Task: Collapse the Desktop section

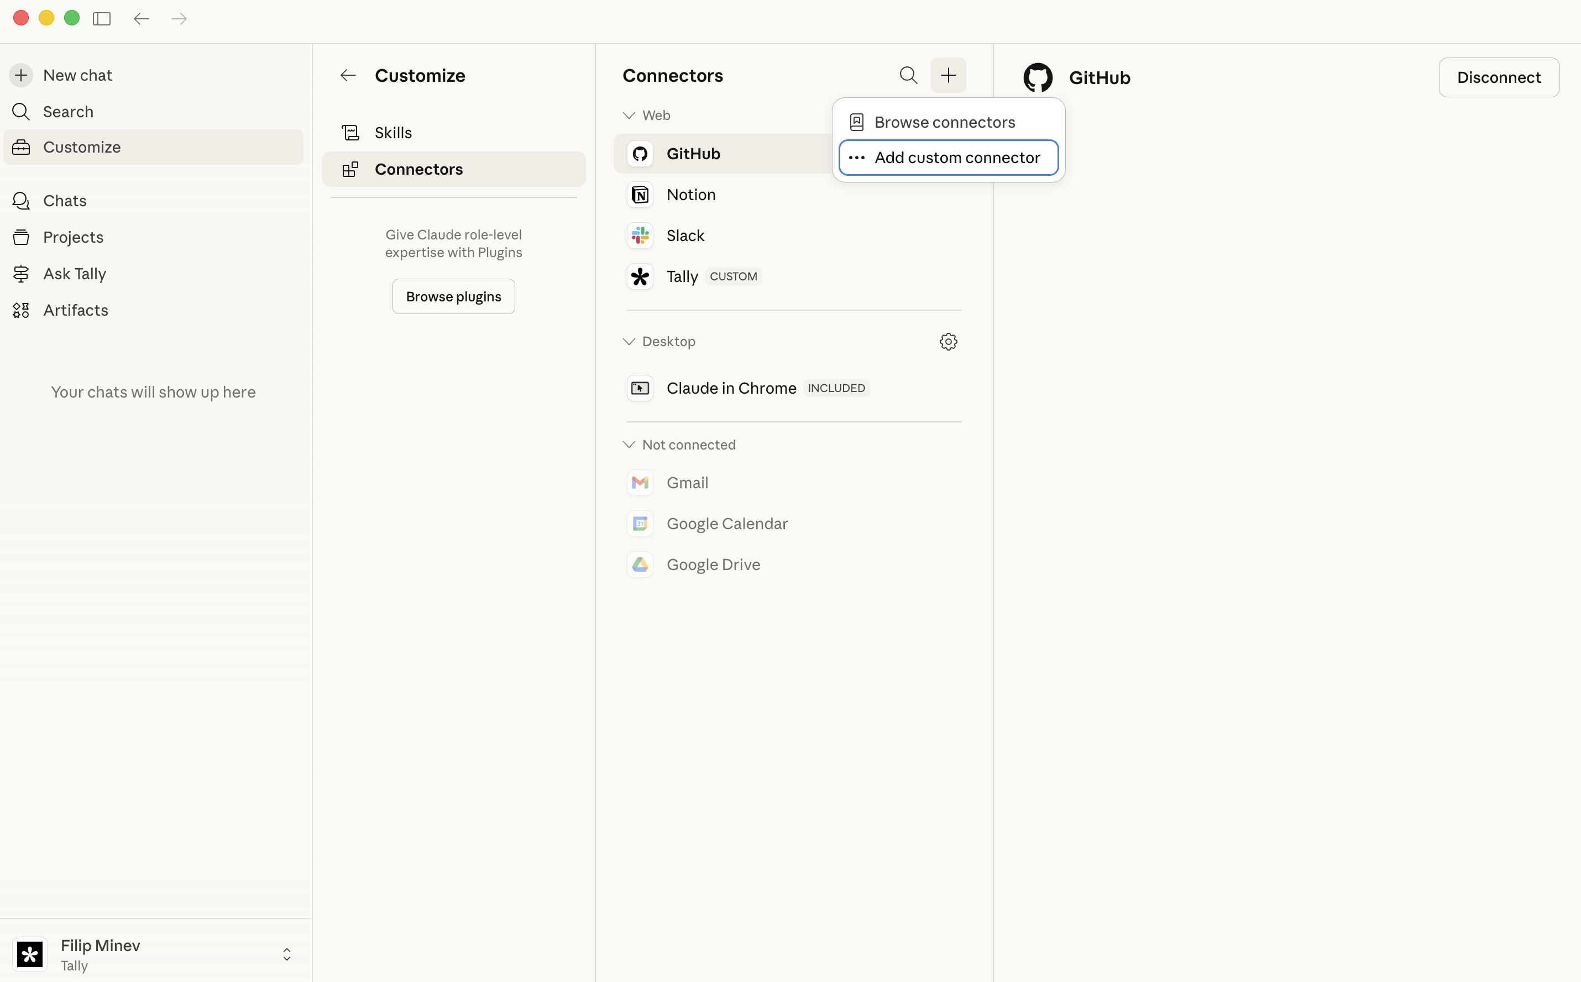Action: [659, 342]
